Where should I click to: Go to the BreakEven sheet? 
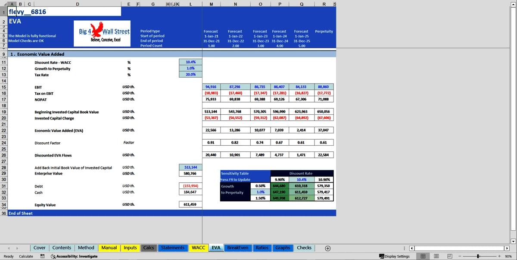pos(238,248)
